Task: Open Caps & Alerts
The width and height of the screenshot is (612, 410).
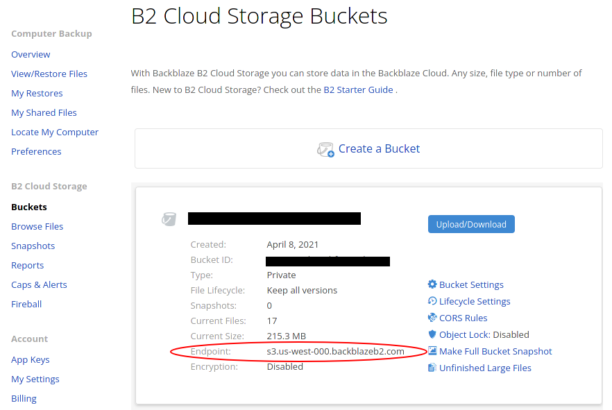Action: [39, 284]
